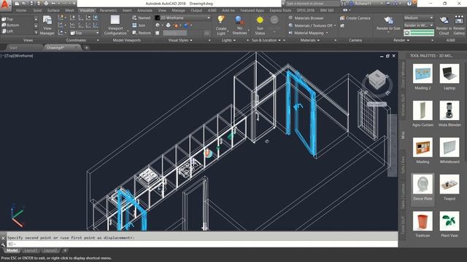467x262 pixels.
Task: Click the ViewCube in the viewport
Action: tap(377, 79)
